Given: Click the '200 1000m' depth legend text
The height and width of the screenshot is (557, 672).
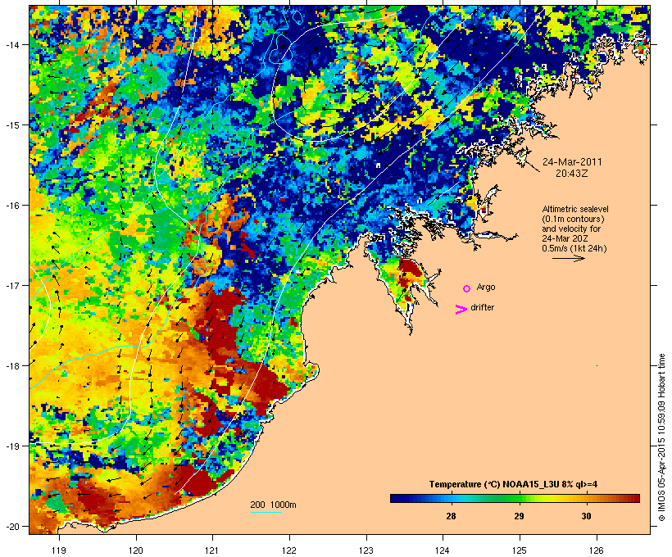Looking at the screenshot, I should coord(273,505).
